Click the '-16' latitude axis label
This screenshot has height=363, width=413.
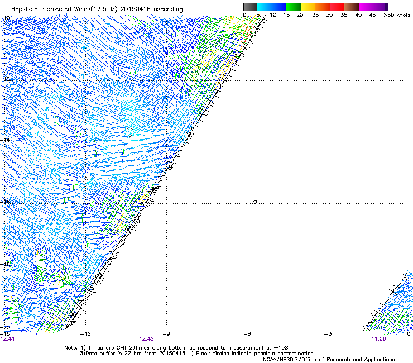pos(5,202)
